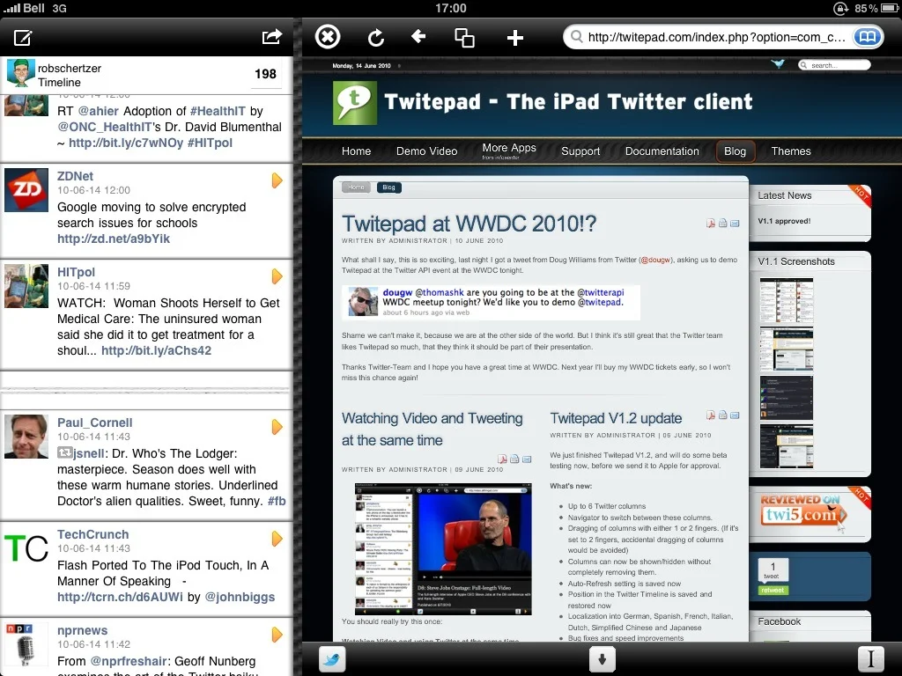The height and width of the screenshot is (676, 902).
Task: Click the Blog breadcrumb
Action: 388,187
